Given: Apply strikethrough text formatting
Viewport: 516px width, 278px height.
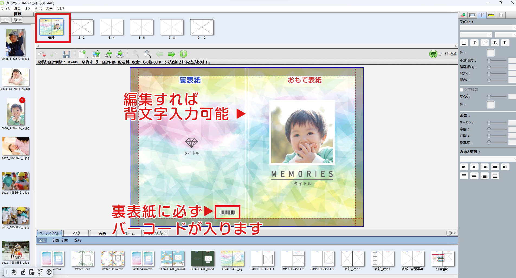Looking at the screenshot, I should coord(474,43).
